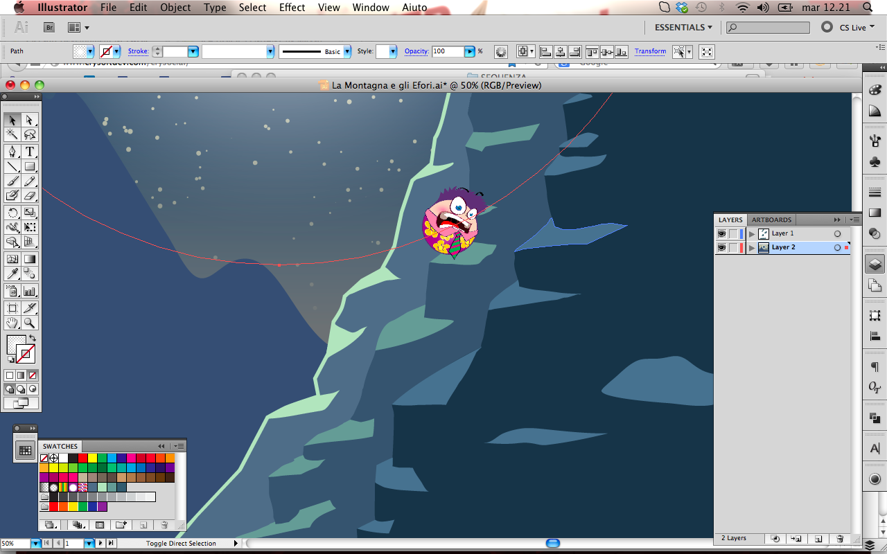Open the Fill color dropdown in control bar
The image size is (887, 554).
click(90, 52)
